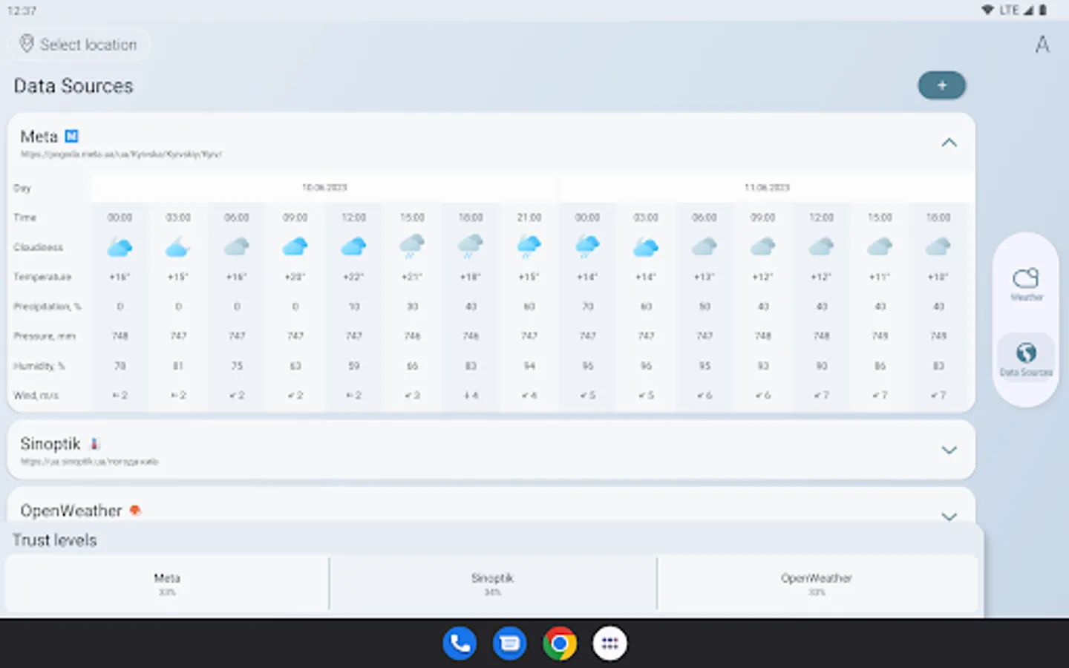Click the orange OpenWeather logo icon

point(135,511)
